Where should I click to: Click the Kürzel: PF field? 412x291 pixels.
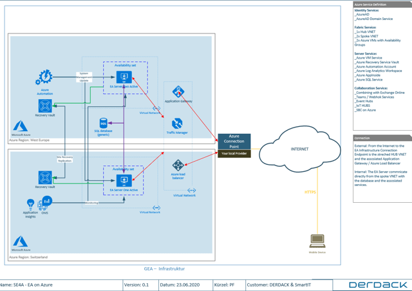[229, 285]
